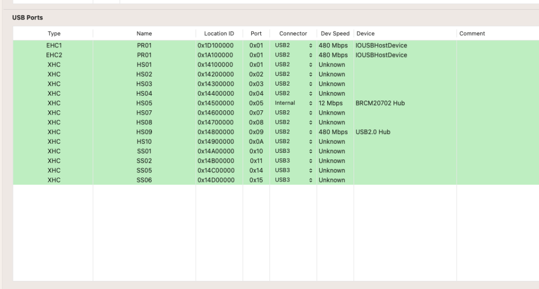Click location ID 0x14800000
Viewport: 539px width, 289px height.
[x=216, y=132]
